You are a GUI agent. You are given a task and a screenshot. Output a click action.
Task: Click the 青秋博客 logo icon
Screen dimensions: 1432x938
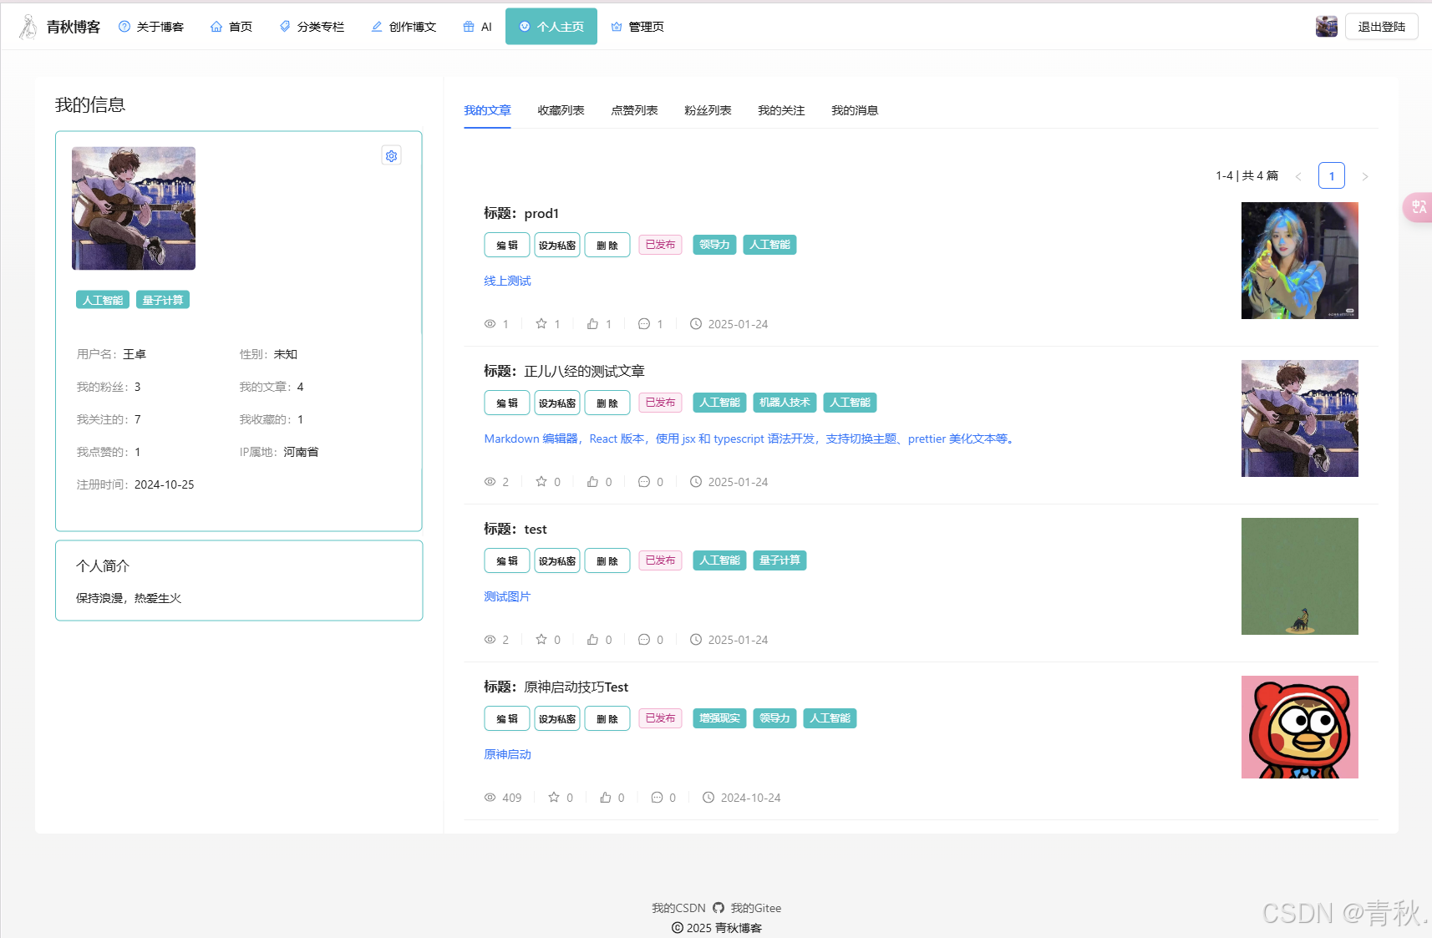[28, 27]
